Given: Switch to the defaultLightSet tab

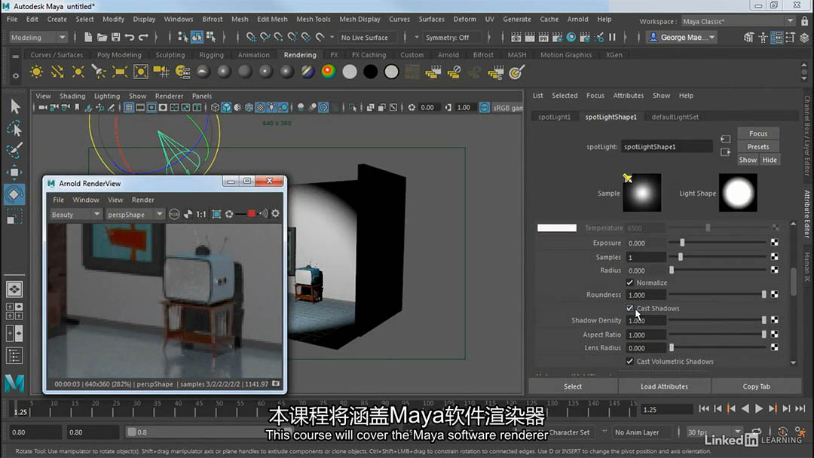Looking at the screenshot, I should 675,117.
